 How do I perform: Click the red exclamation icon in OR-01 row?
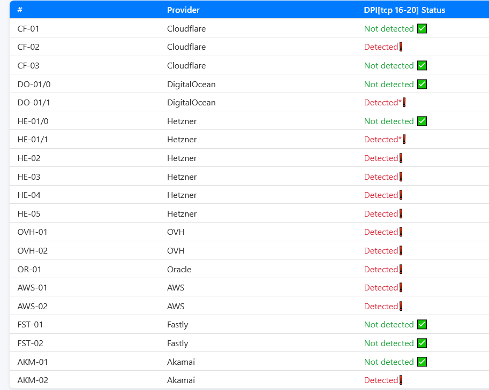[x=401, y=269]
